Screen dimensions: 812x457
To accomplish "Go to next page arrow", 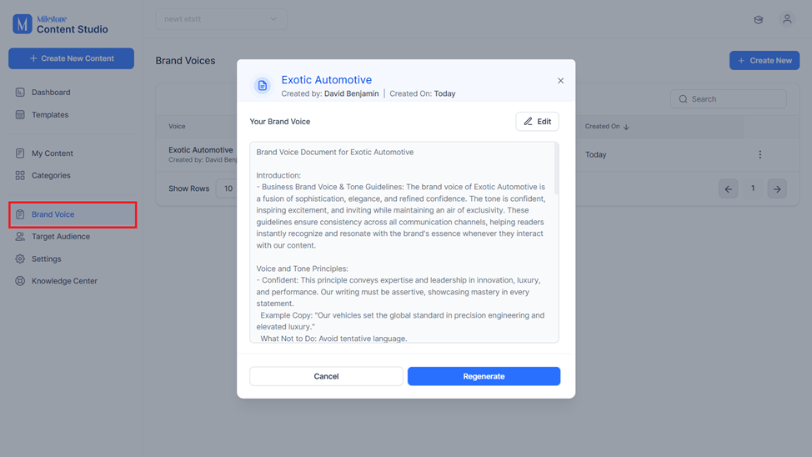I will click(777, 188).
